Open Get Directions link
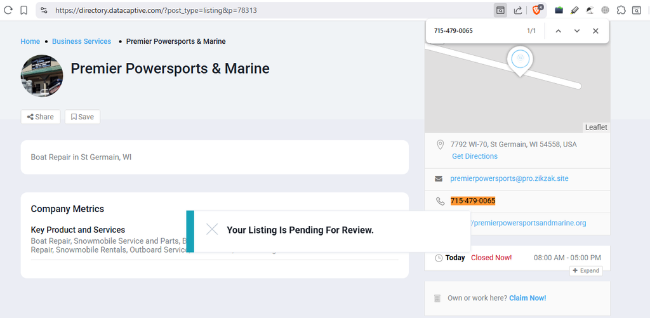Viewport: 650px width, 318px height. [x=475, y=156]
